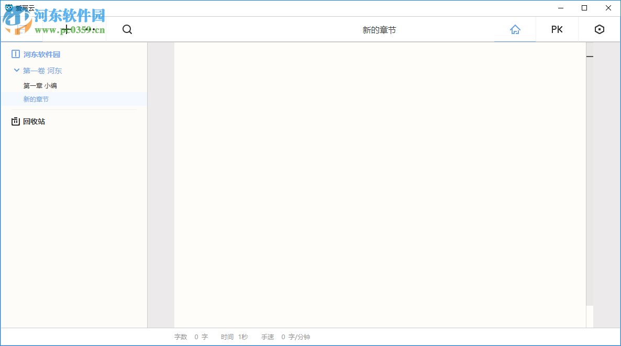Click the chapter title 新的章节 to rename
The image size is (621, 346).
tap(379, 29)
